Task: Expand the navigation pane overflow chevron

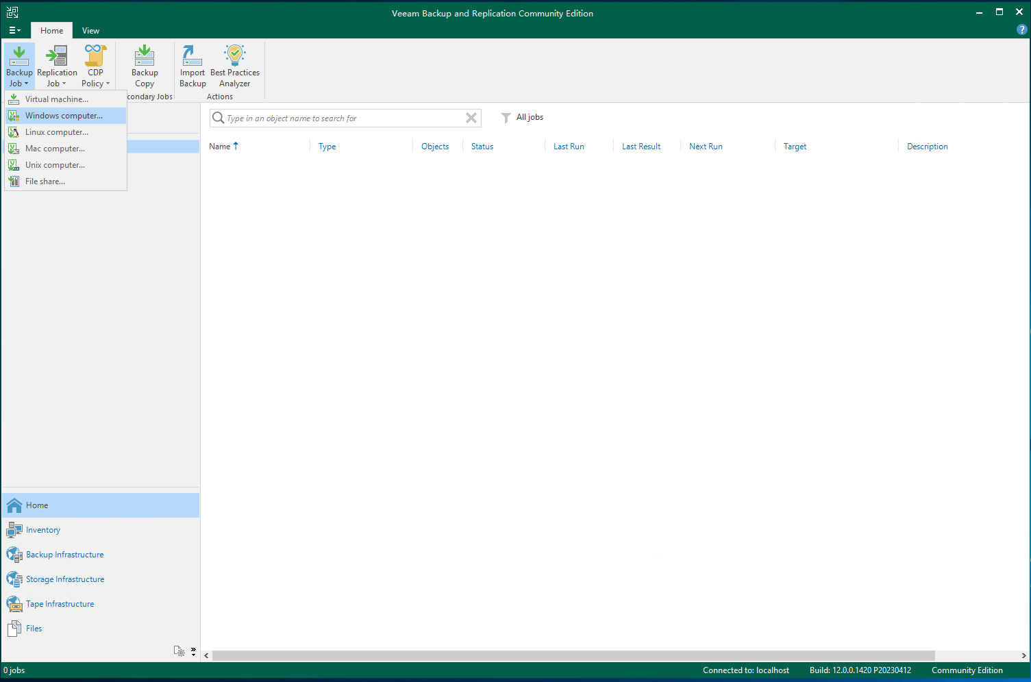Action: [193, 651]
